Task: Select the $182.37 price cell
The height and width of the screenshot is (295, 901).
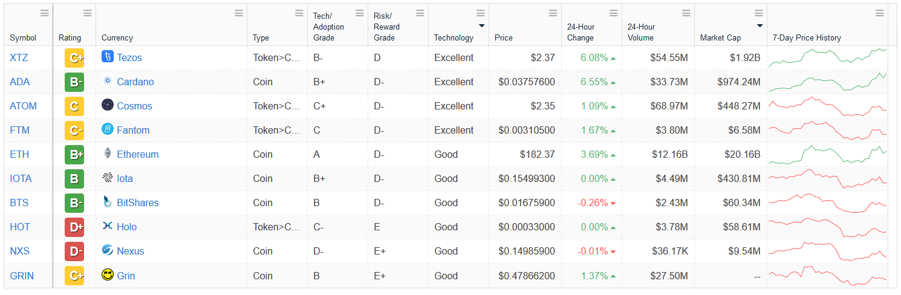Action: coord(525,154)
